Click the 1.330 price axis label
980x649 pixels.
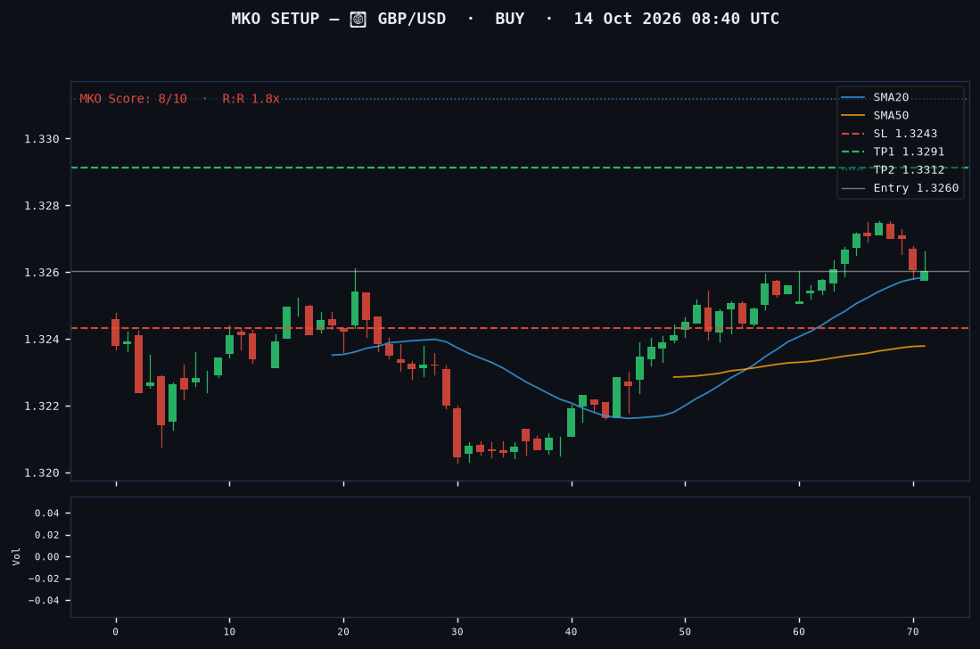click(42, 139)
